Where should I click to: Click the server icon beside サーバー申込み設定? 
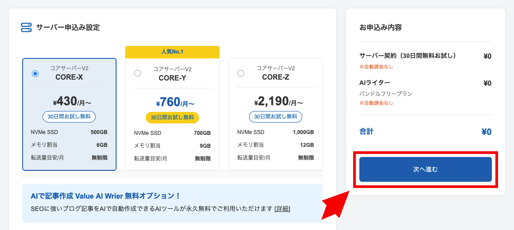tap(26, 27)
